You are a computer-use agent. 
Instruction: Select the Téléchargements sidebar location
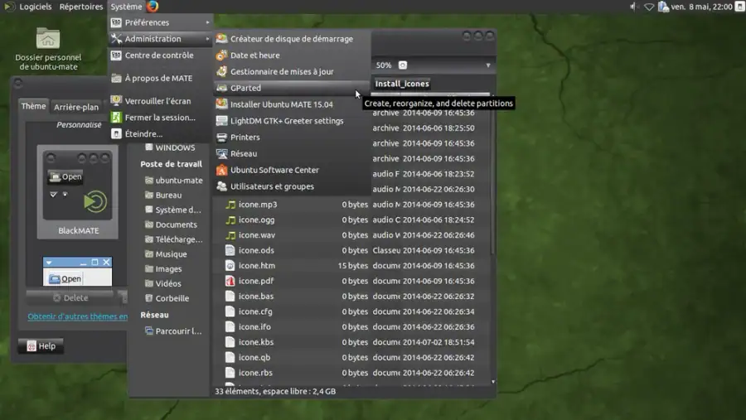tap(174, 239)
